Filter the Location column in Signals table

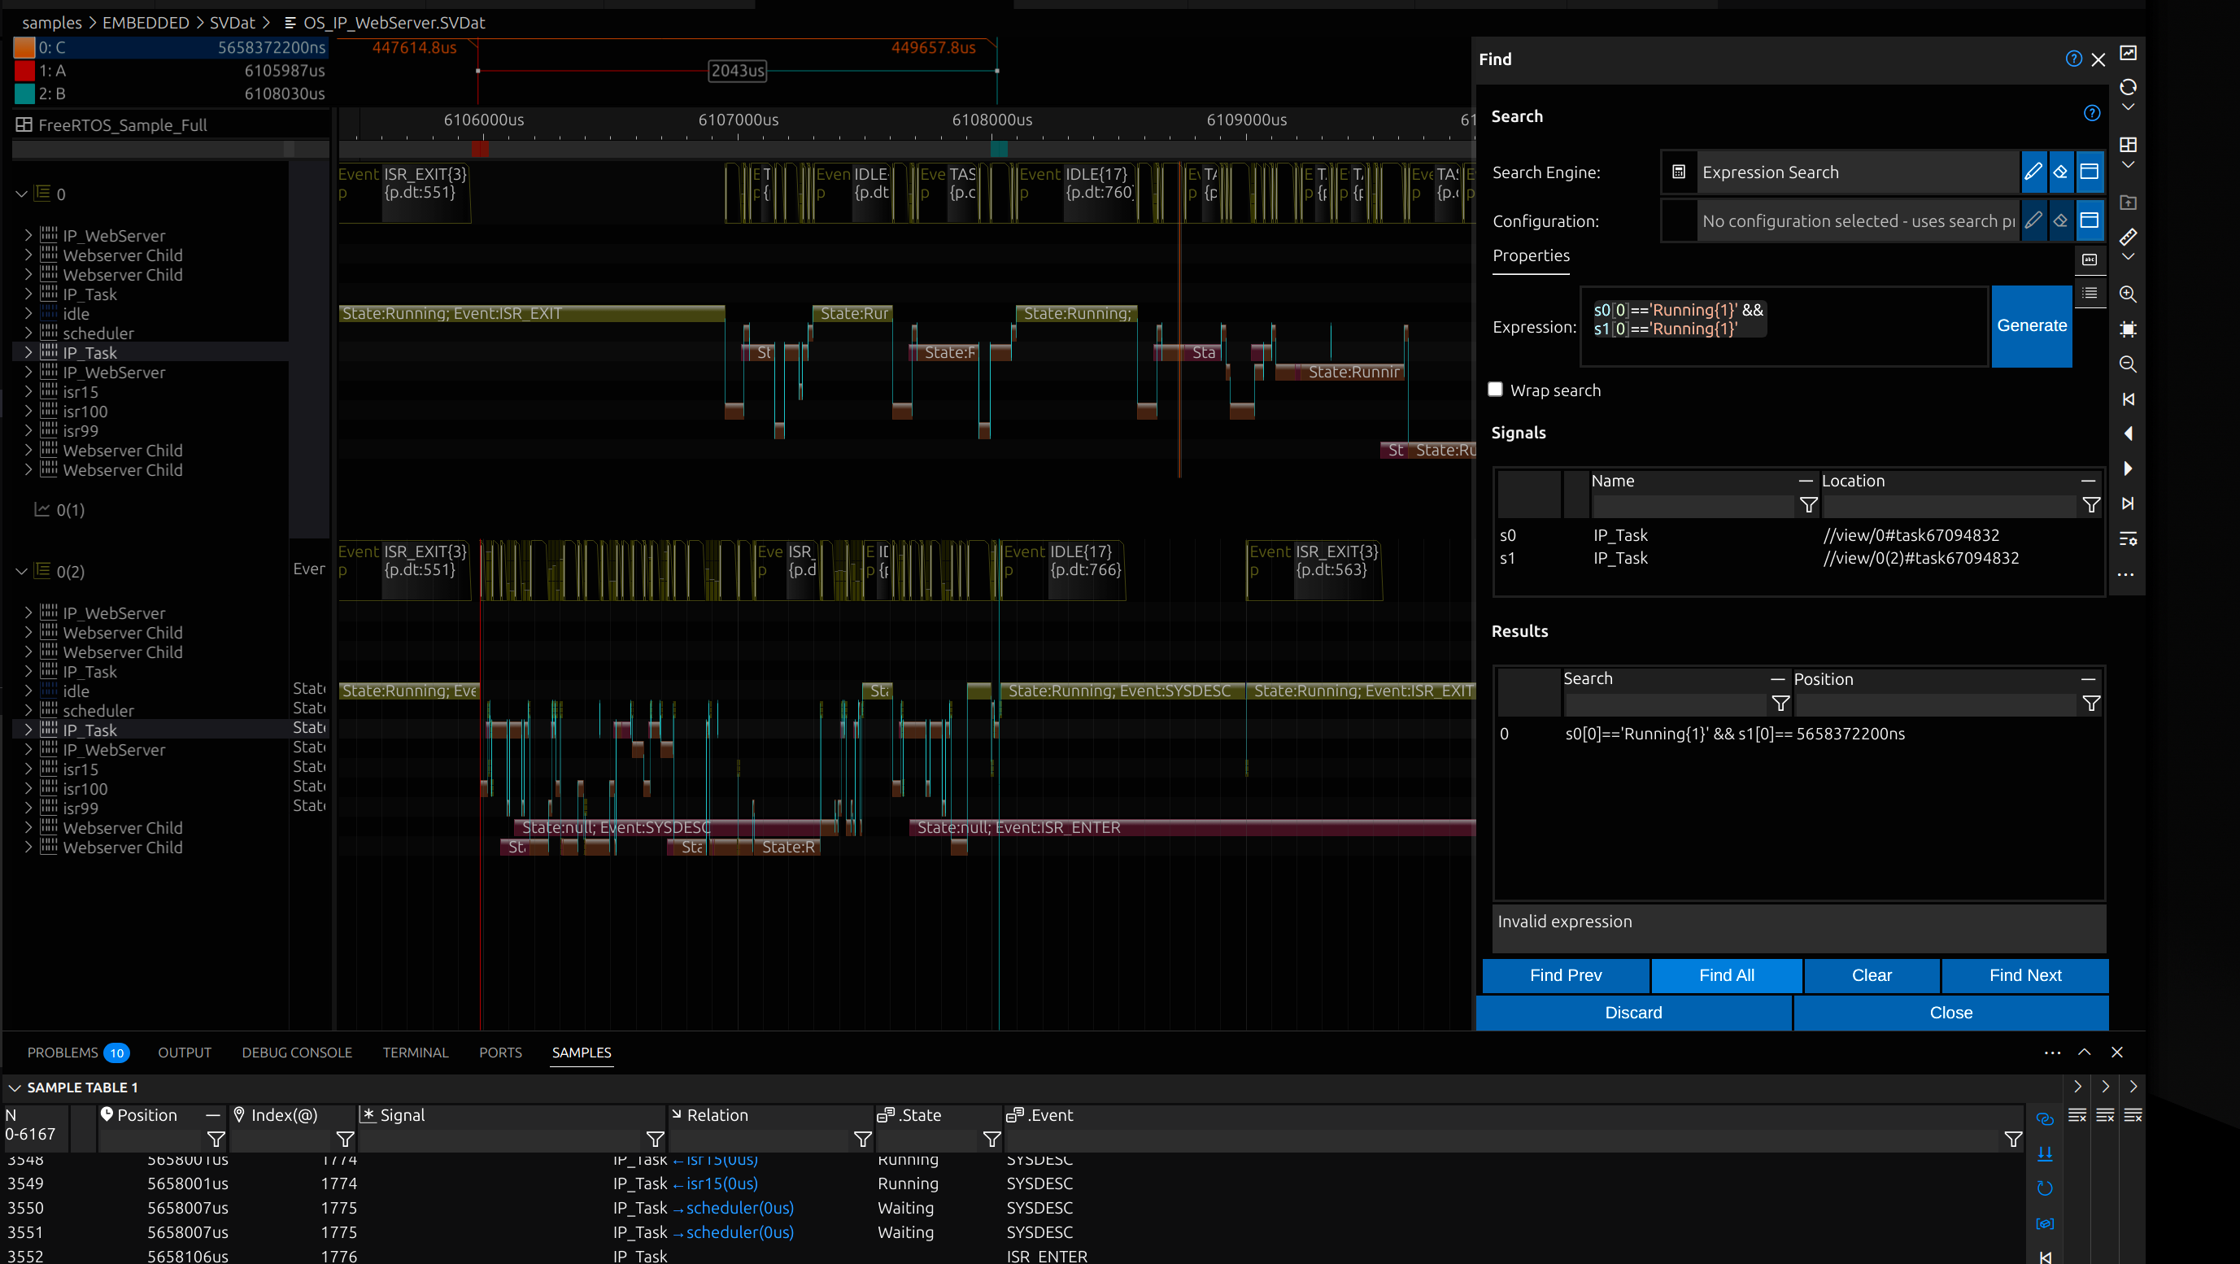(2090, 505)
